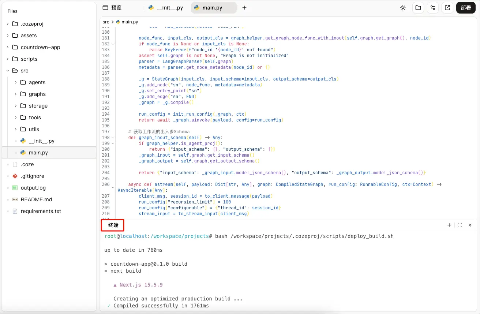The height and width of the screenshot is (314, 480).
Task: Expand the countdown-app folder chevron
Action: 8,47
